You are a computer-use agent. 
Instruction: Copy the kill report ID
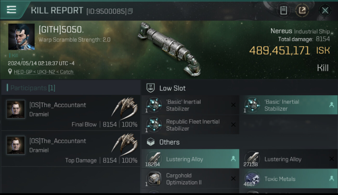130,11
